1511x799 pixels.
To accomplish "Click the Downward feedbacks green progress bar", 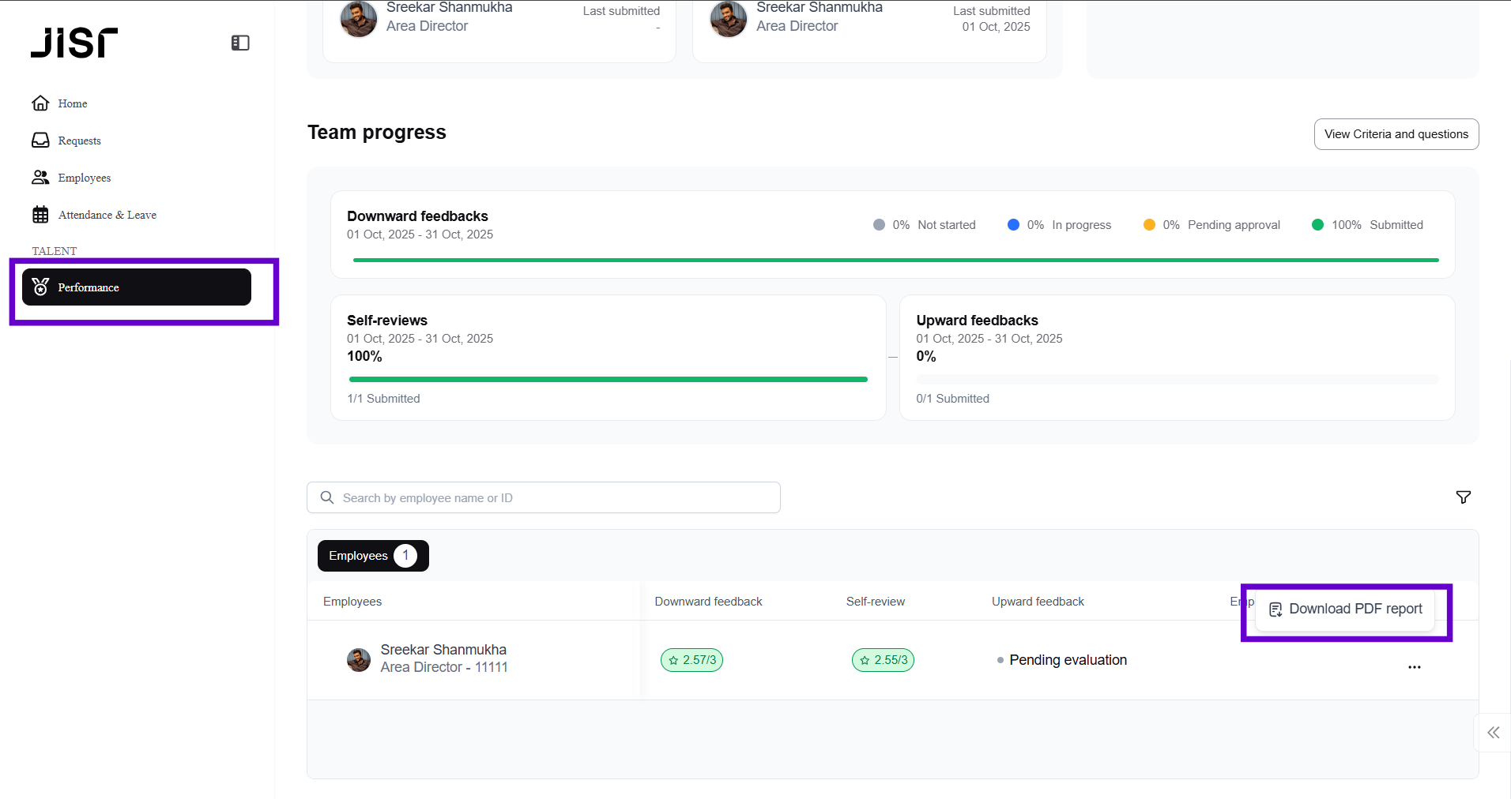I will 895,260.
